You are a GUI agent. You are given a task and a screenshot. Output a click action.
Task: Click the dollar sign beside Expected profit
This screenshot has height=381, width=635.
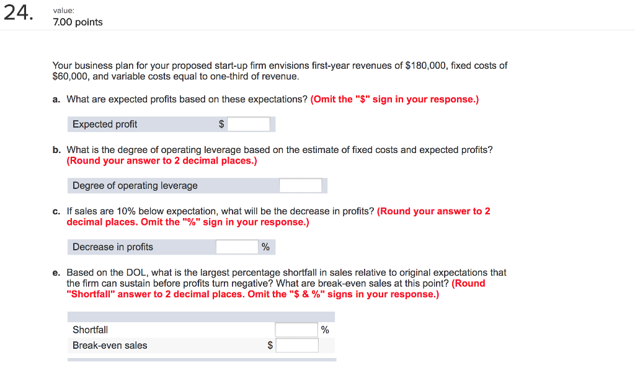click(221, 123)
